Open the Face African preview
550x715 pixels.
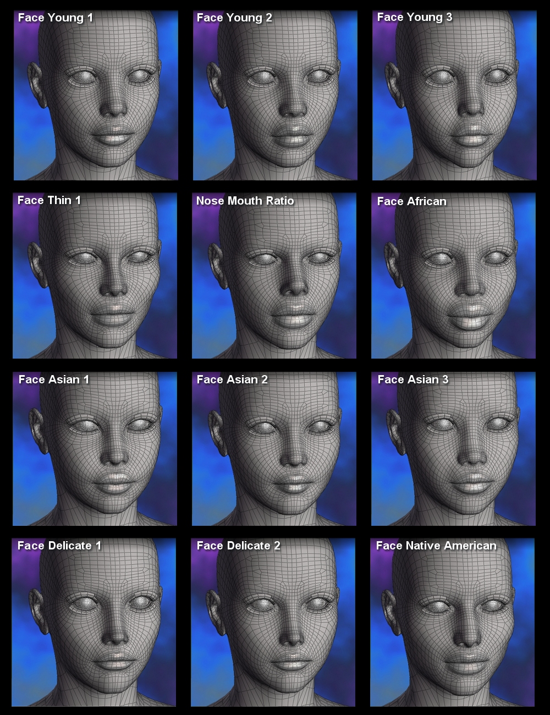(x=454, y=275)
